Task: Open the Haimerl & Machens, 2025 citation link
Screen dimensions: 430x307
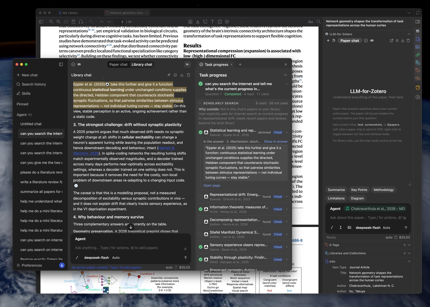Action: pos(124,151)
